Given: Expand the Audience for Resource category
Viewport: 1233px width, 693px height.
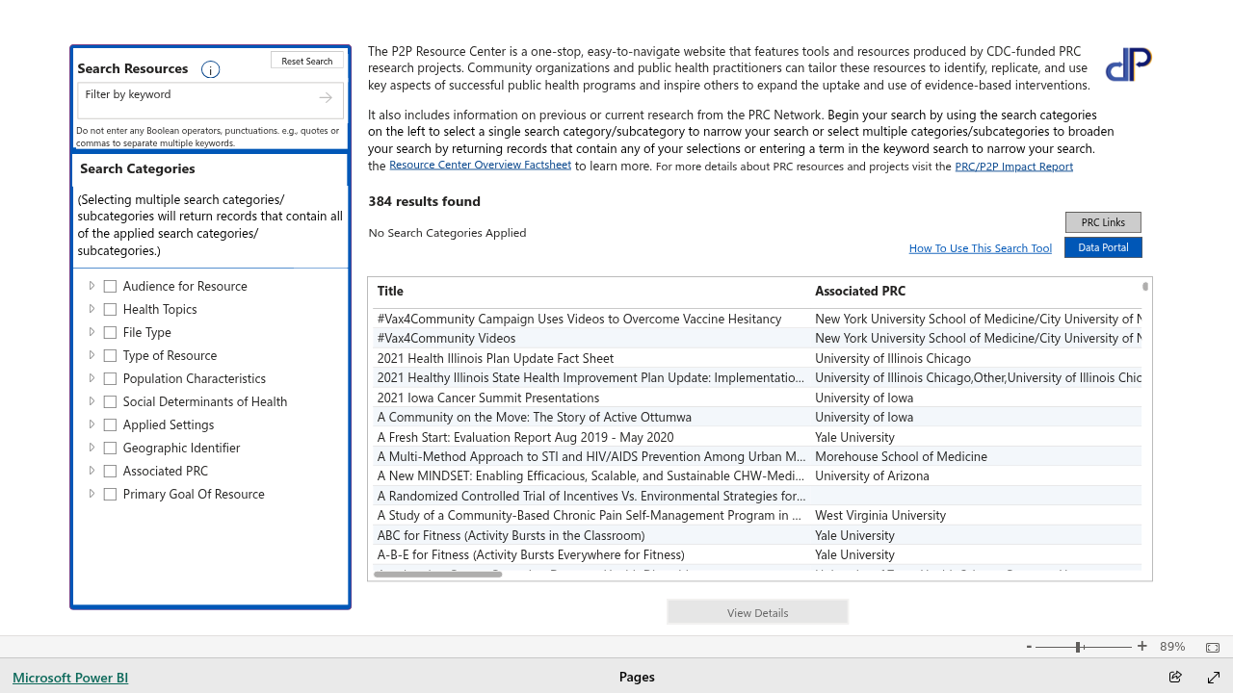Looking at the screenshot, I should pos(92,286).
